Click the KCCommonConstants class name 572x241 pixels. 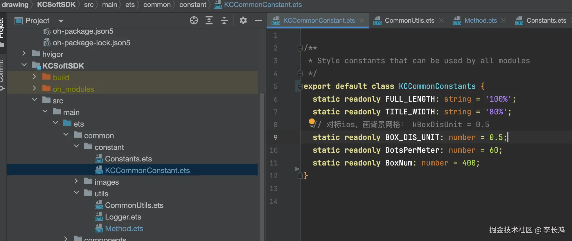437,86
